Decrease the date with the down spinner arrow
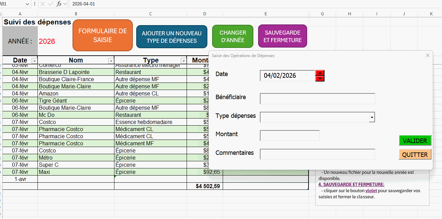 pos(320,78)
